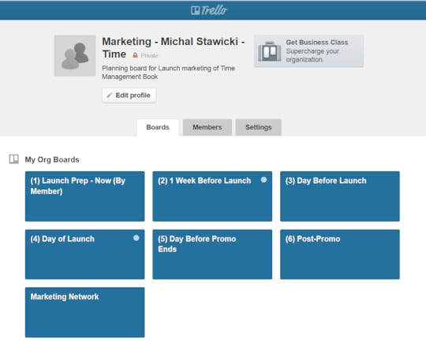
Task: Click the Edit profile button
Action: click(x=129, y=96)
